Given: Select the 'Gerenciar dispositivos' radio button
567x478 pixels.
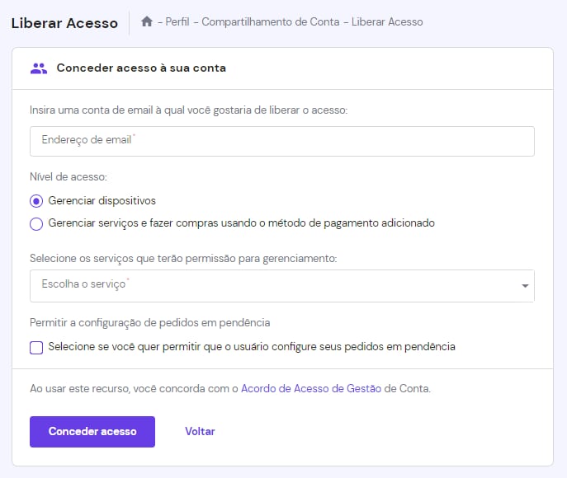Looking at the screenshot, I should (x=36, y=201).
